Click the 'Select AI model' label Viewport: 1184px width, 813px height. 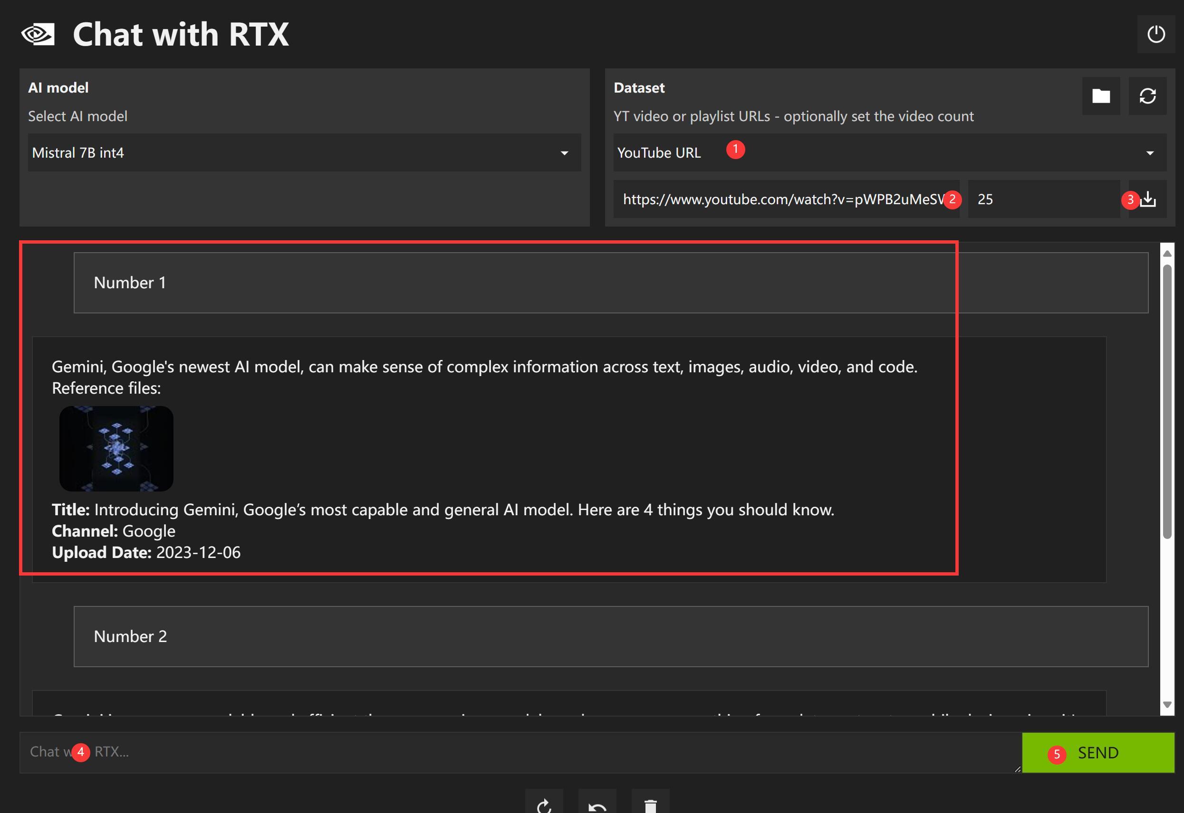pos(77,116)
